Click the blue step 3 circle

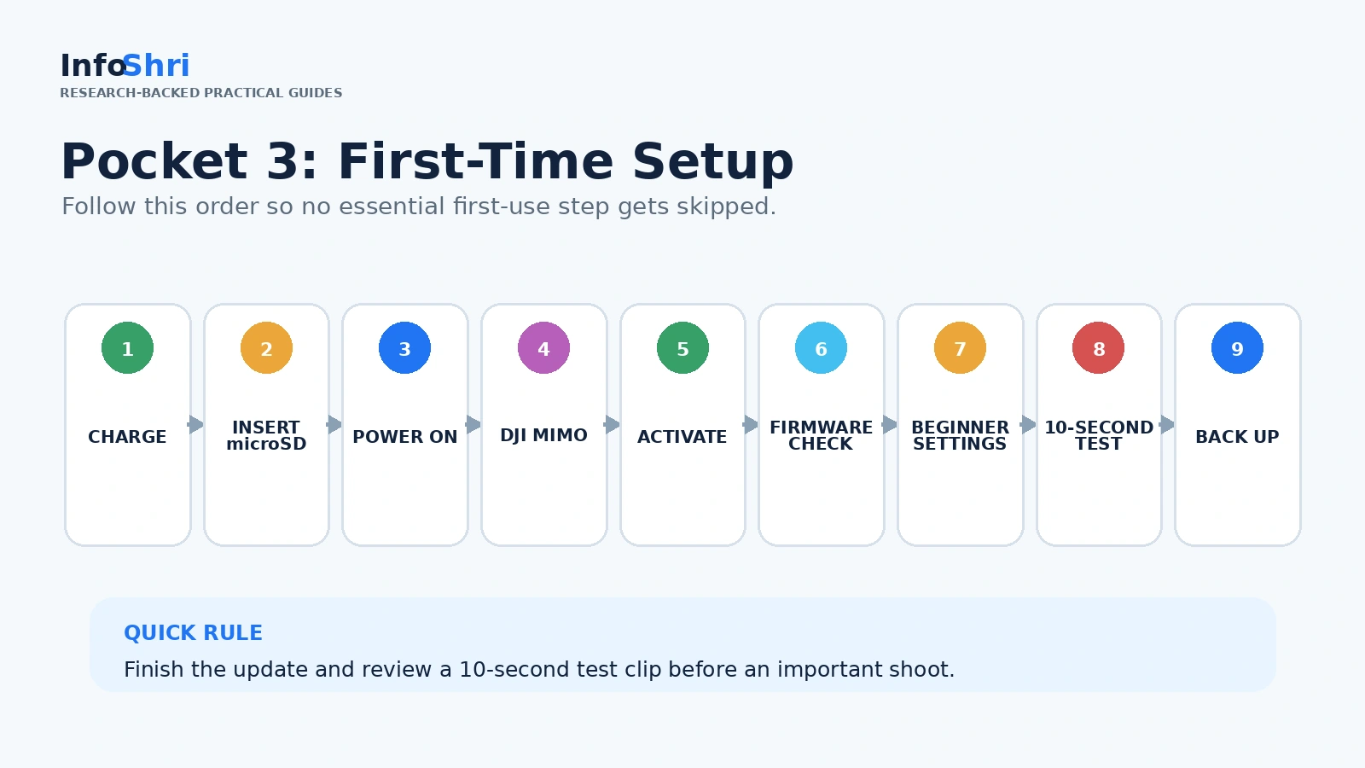(404, 347)
